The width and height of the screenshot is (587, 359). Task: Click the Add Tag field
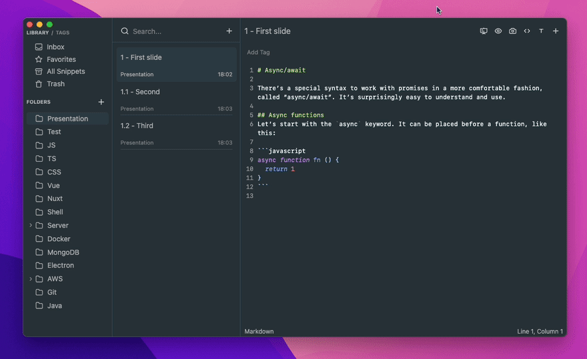click(258, 53)
